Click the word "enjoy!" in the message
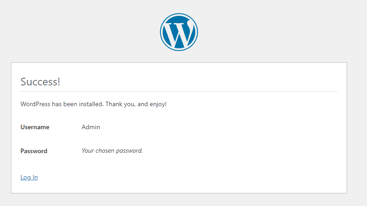367x206 pixels. point(158,104)
